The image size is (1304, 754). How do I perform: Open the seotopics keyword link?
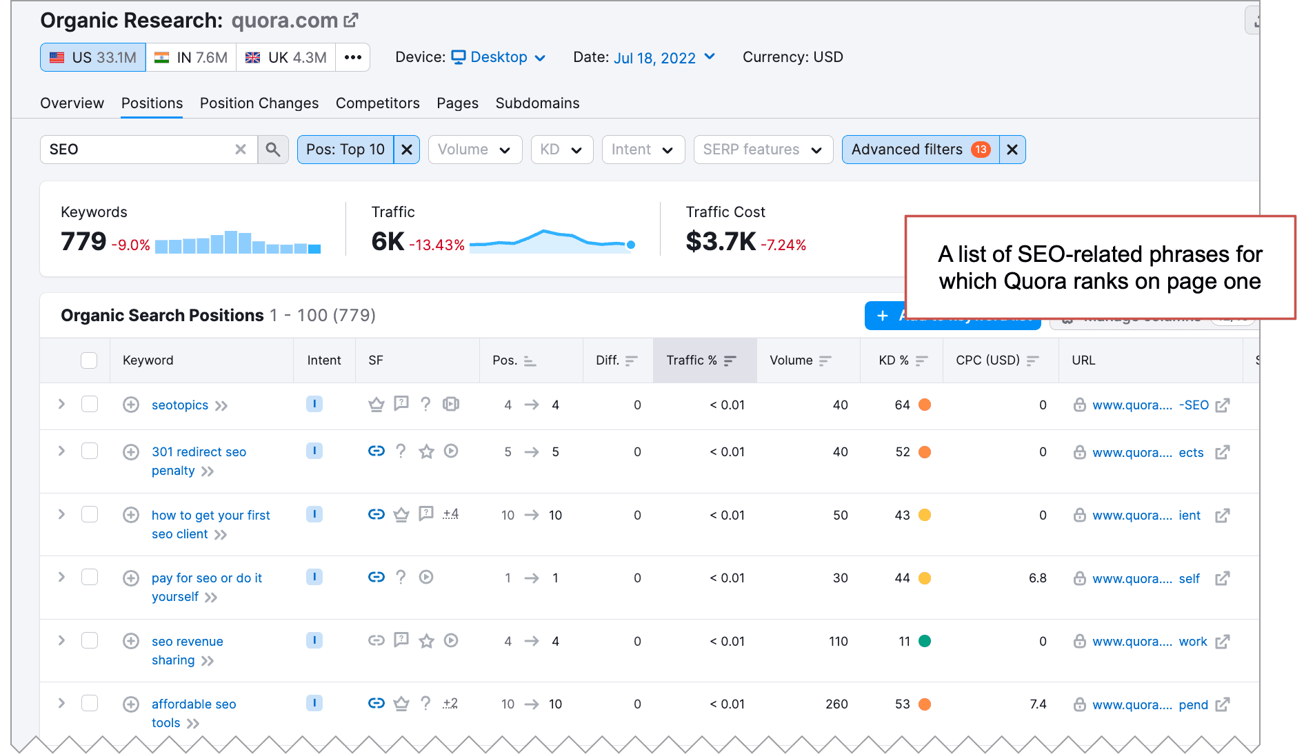[180, 405]
